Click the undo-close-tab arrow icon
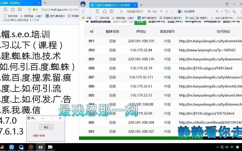This screenshot has height=151, width=242. click(x=226, y=11)
